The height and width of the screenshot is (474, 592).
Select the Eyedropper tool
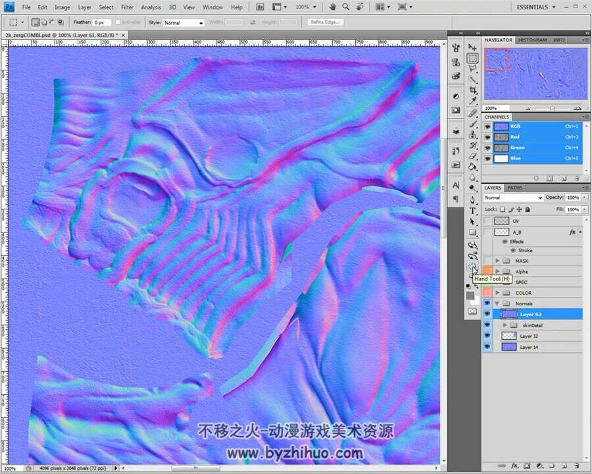coord(472,101)
